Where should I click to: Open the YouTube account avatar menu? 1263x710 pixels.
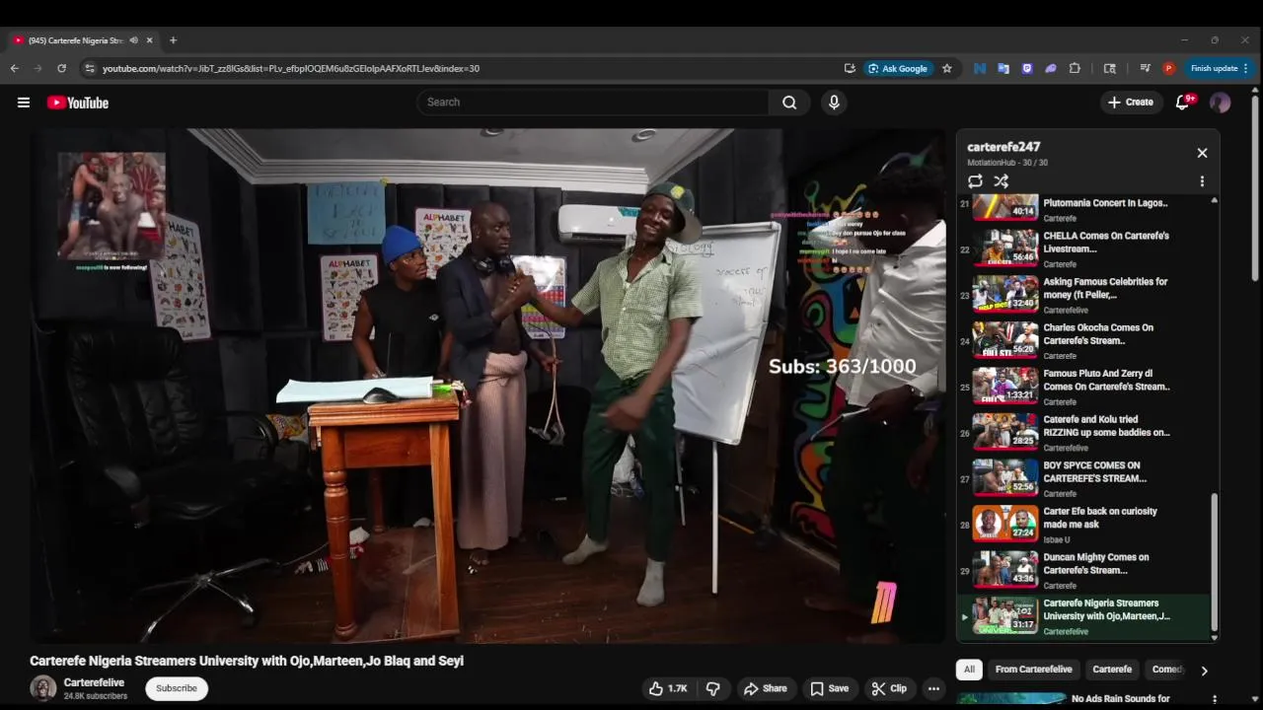click(x=1221, y=103)
